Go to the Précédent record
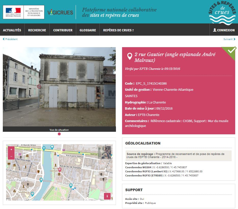 (x=10, y=39)
